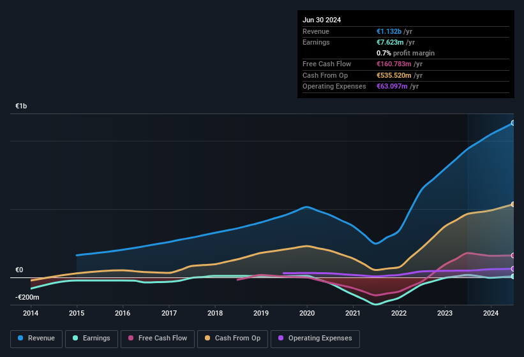
Task: Click the Cash From Op label in tooltip
Action: click(325, 75)
